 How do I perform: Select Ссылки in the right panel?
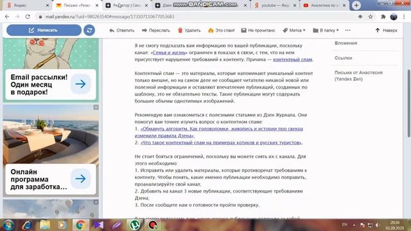point(343,58)
